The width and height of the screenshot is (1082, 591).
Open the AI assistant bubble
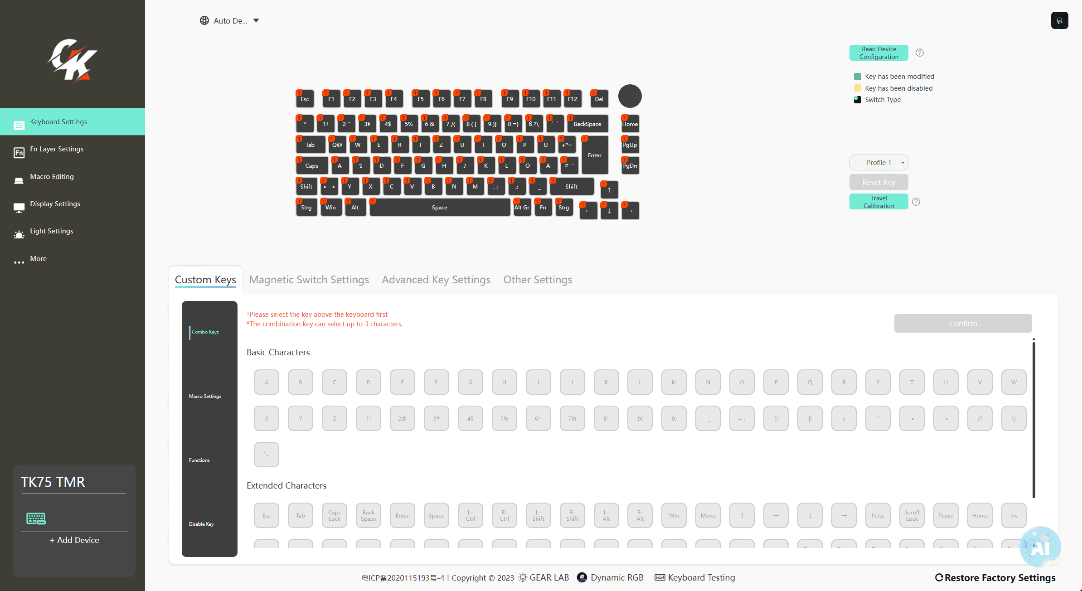1040,546
